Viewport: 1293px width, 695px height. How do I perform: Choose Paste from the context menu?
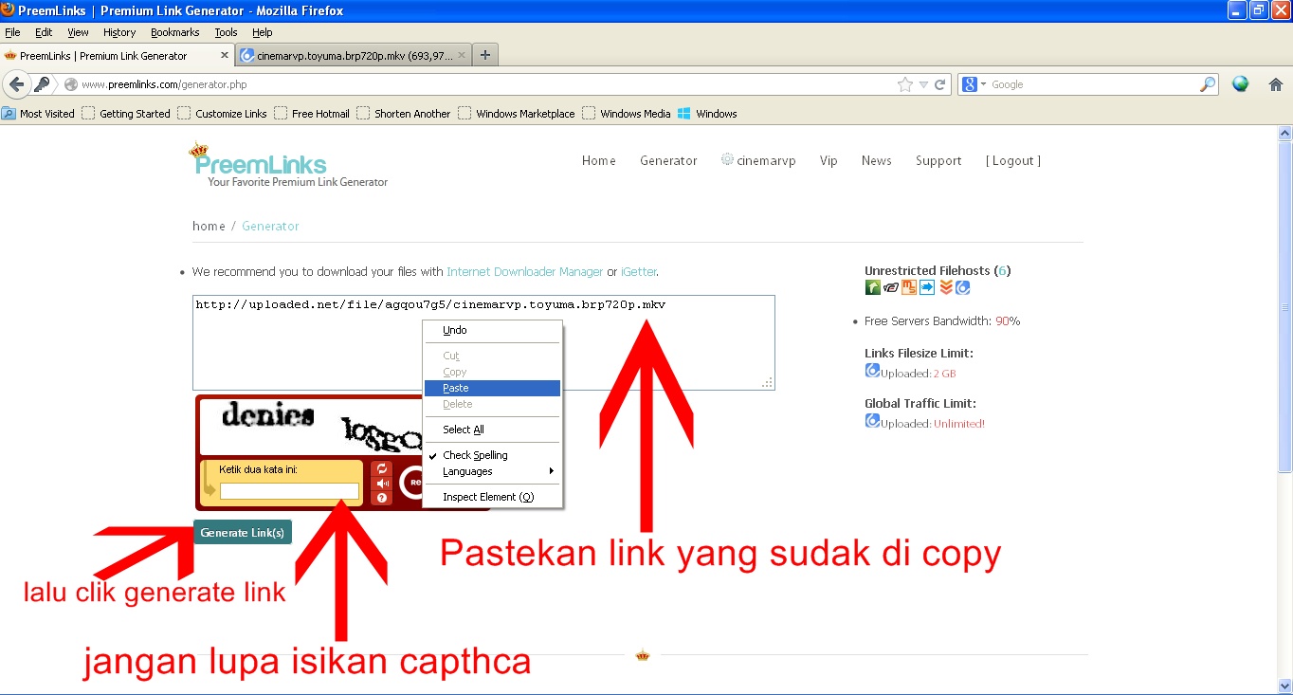coord(492,388)
